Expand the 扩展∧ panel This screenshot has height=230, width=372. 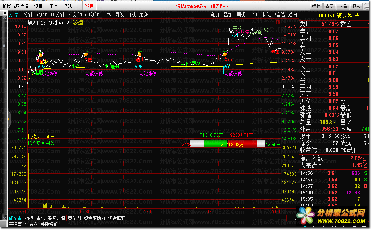pos(31,224)
